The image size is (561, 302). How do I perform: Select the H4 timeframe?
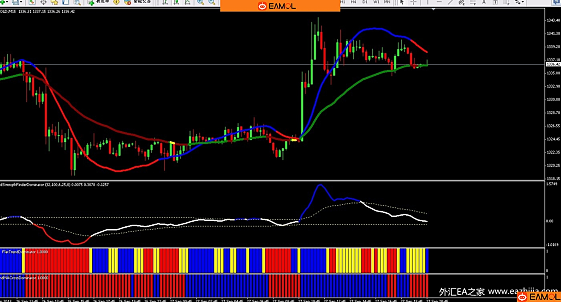point(354,2)
